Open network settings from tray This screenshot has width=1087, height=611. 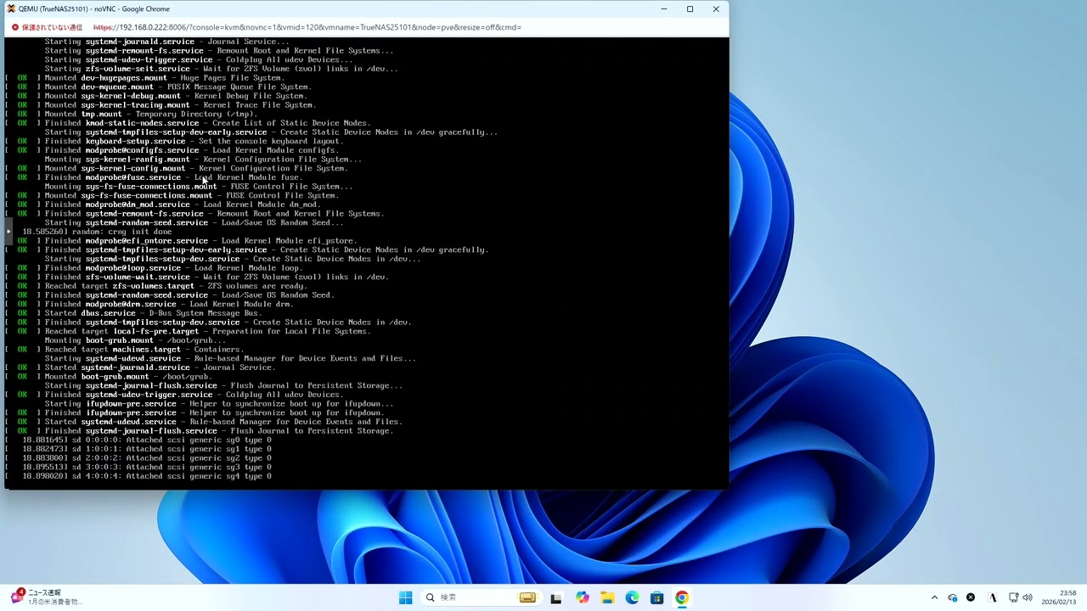pos(1013,597)
